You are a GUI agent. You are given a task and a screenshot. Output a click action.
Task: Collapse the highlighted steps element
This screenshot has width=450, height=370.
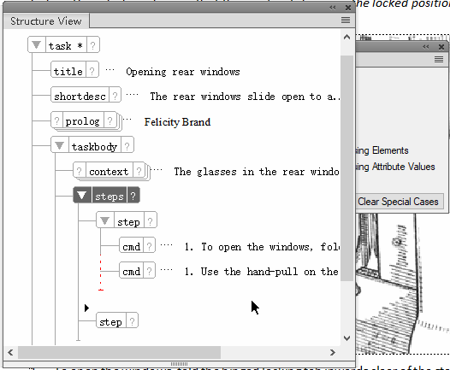82,196
